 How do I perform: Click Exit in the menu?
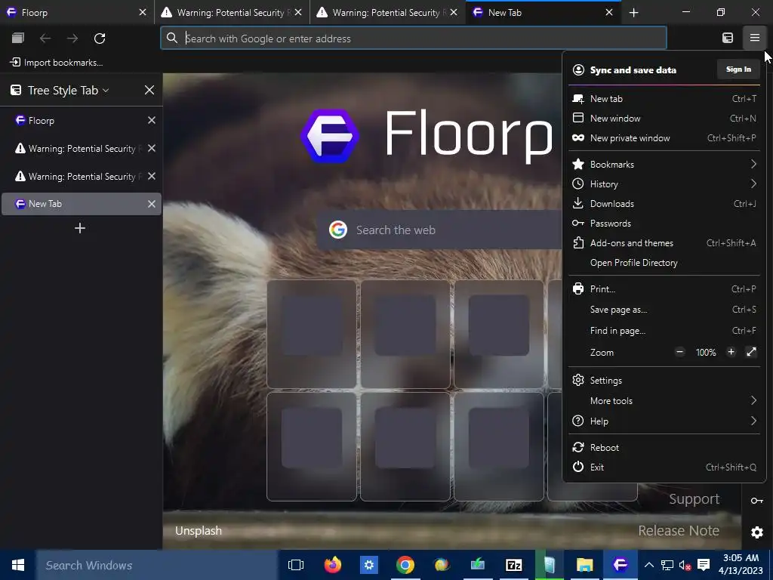click(x=664, y=467)
